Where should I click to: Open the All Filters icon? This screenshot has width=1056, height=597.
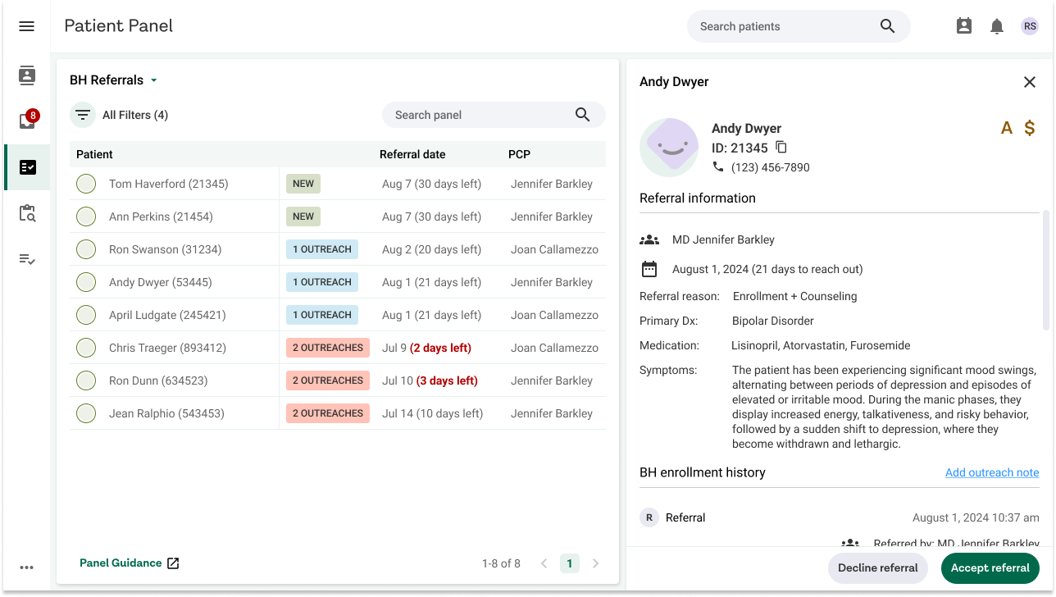tap(83, 115)
